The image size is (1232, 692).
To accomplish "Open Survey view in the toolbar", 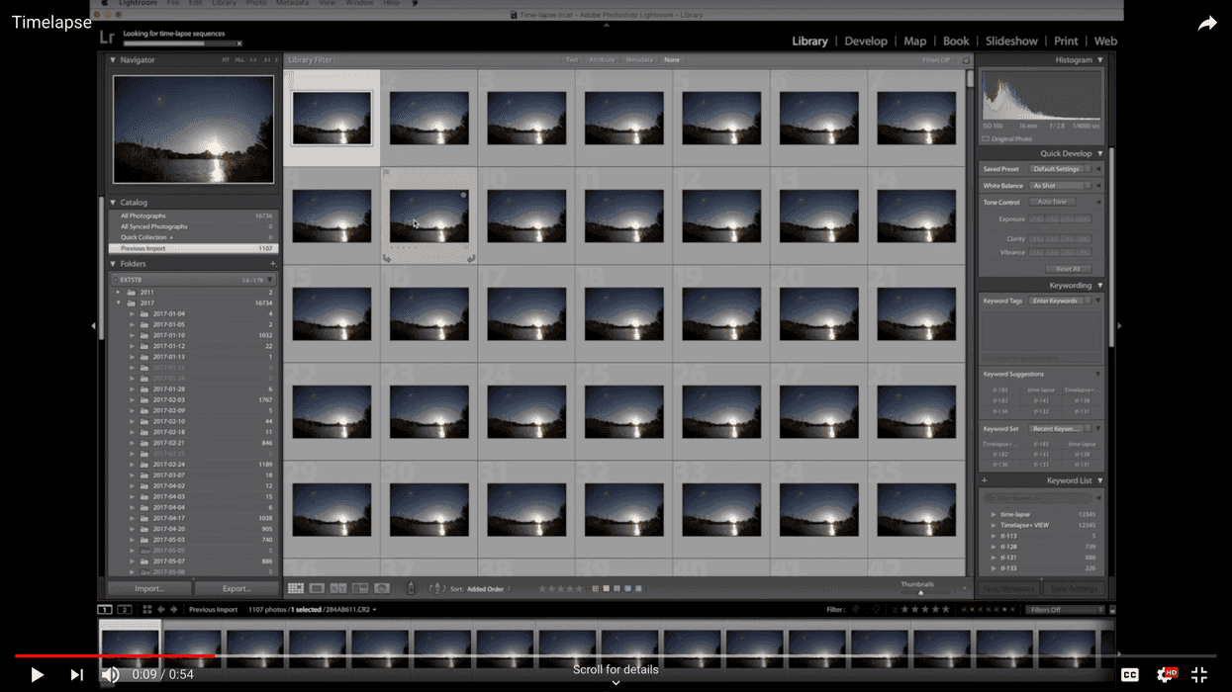I will 360,589.
